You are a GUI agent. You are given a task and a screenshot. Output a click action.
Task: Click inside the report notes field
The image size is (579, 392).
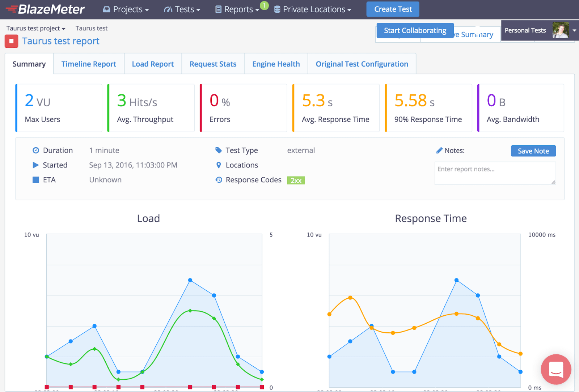pos(495,173)
